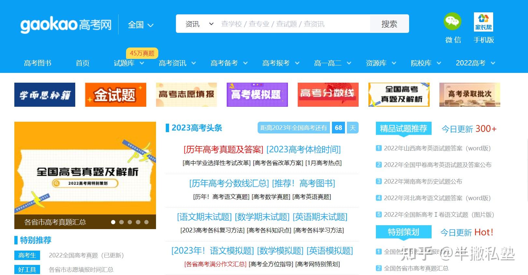Open the 高考志愿填报 banner

(186, 95)
